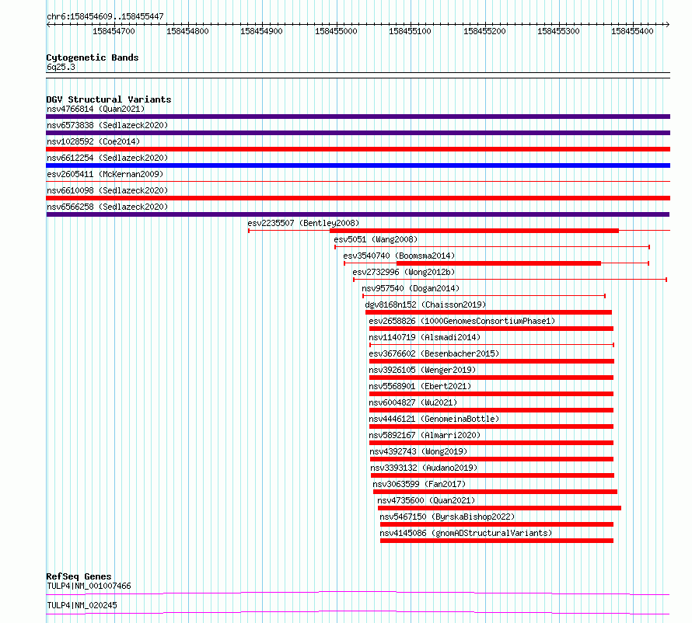This screenshot has width=692, height=623.
Task: Click ruler position 158455200
Action: [x=484, y=31]
